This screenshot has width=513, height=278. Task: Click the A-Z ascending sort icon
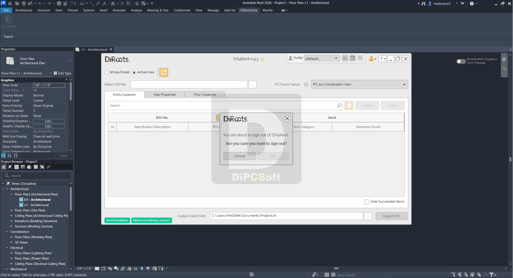point(9,155)
